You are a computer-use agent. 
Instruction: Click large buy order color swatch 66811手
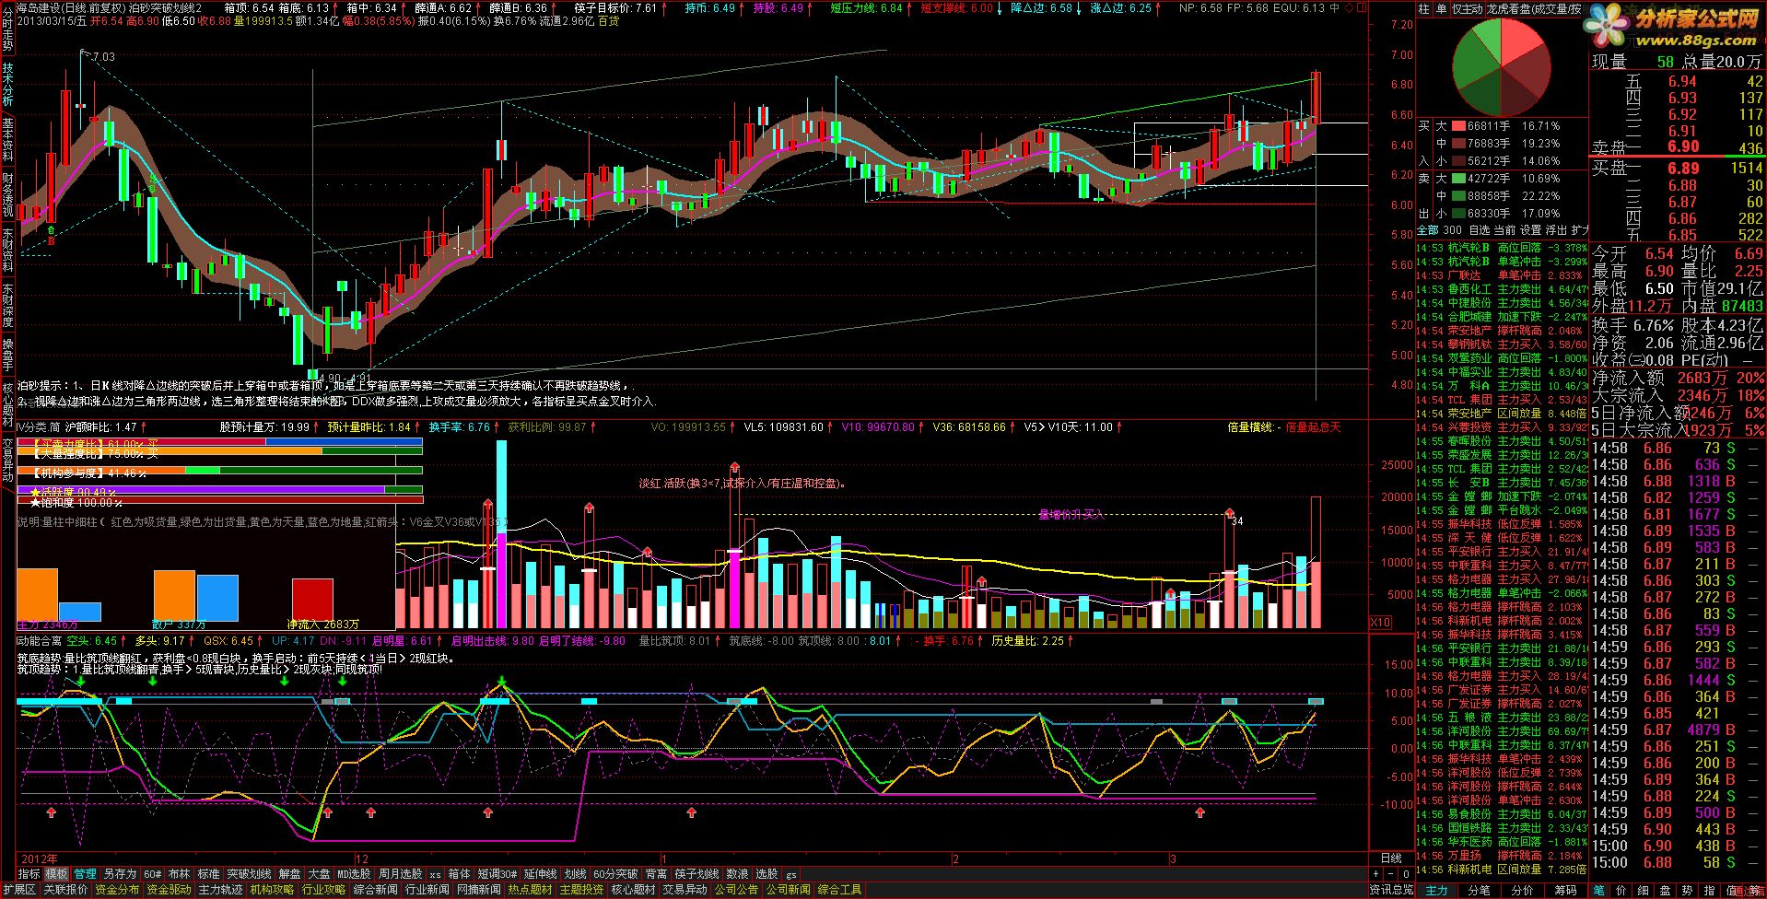pyautogui.click(x=1459, y=126)
